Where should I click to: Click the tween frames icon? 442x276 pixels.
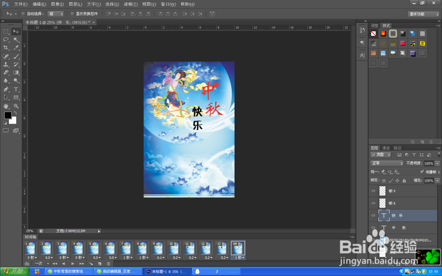pyautogui.click(x=91, y=264)
